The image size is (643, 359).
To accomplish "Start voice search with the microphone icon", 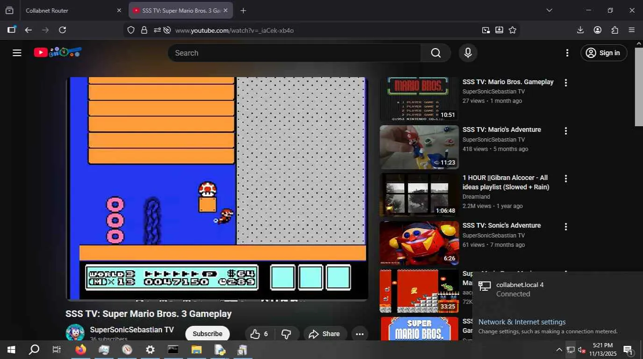I will 468,53.
